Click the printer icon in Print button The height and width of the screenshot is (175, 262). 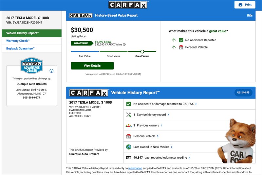[x=240, y=5]
